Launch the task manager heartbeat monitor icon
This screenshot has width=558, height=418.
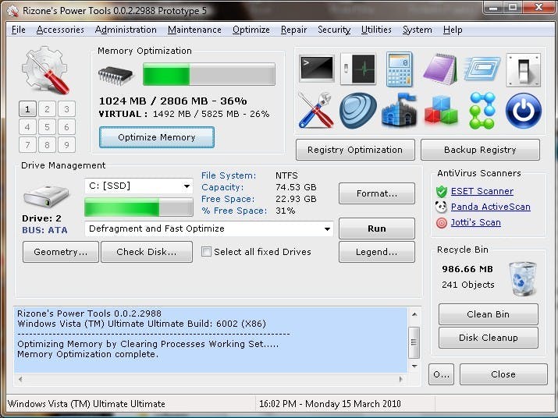coord(358,69)
